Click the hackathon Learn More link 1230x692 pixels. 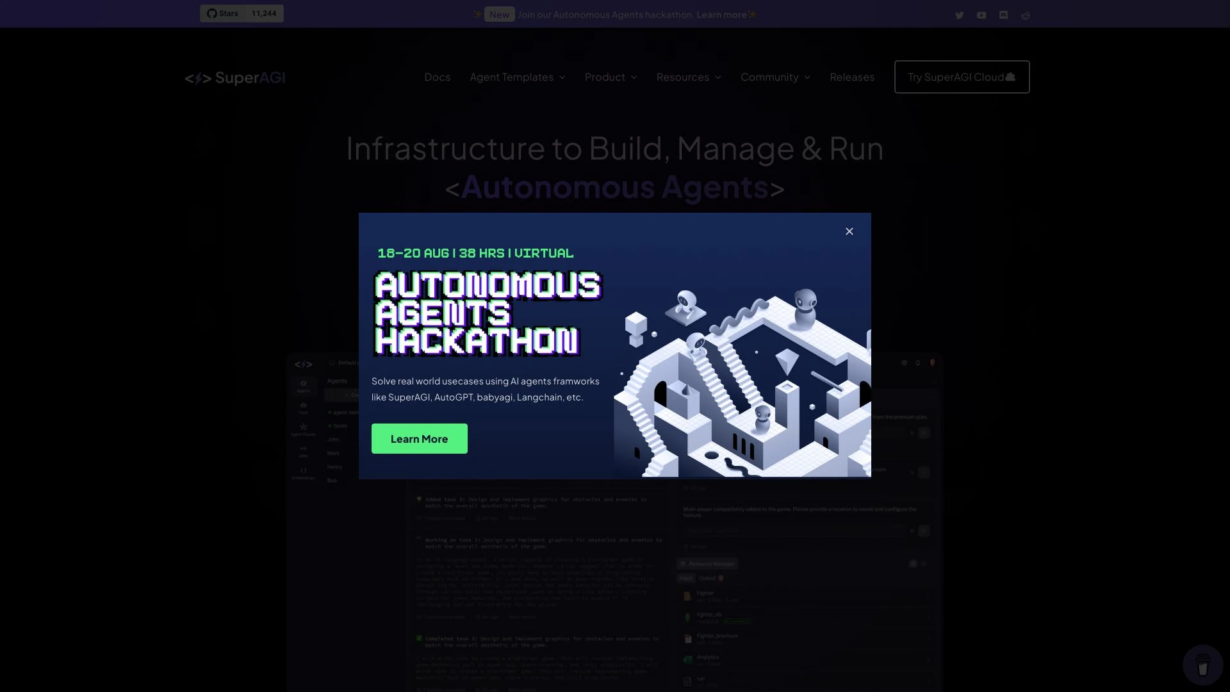[x=419, y=438]
